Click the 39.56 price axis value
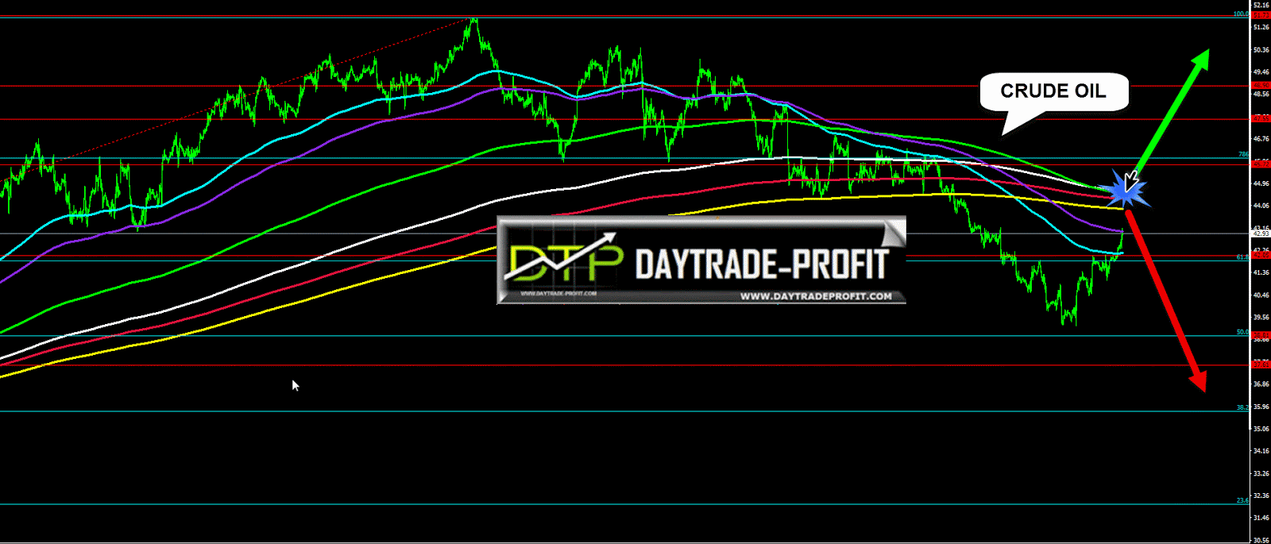Screen dimensions: 1271x544 tap(1261, 318)
